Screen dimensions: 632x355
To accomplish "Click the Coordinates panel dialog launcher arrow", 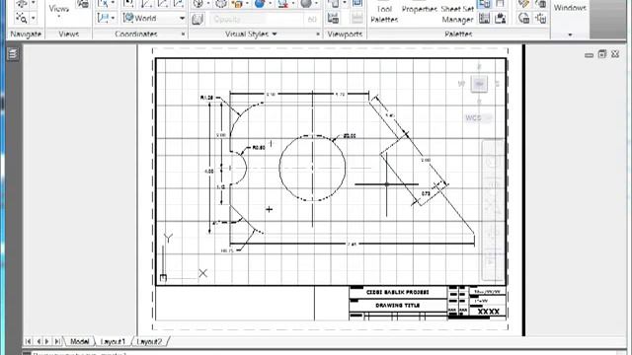I will coord(183,35).
